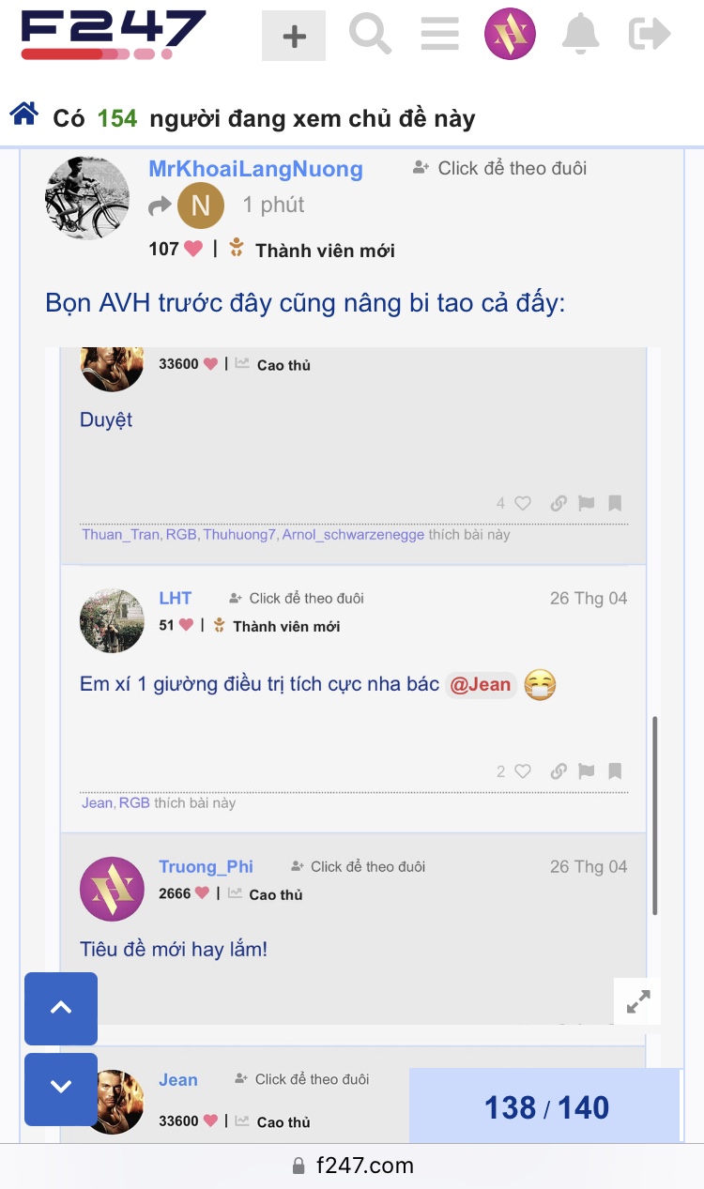Open notifications bell icon
Viewport: 704px width, 1189px height.
[x=580, y=35]
